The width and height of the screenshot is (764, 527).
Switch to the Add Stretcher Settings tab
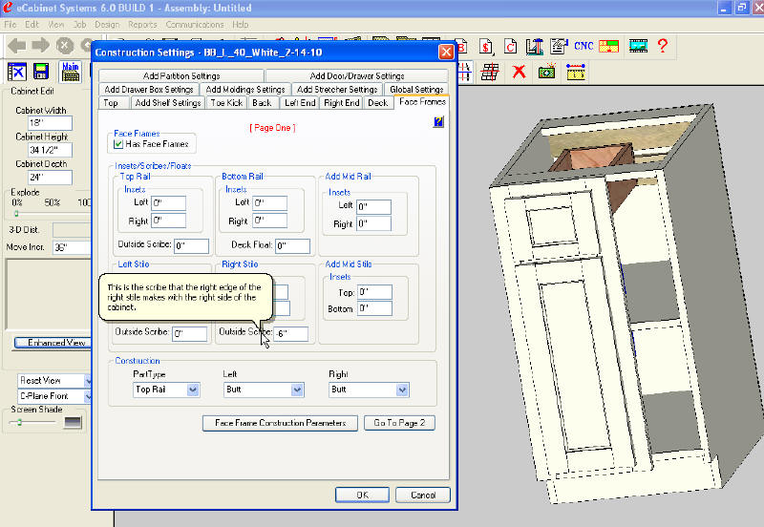[x=337, y=90]
